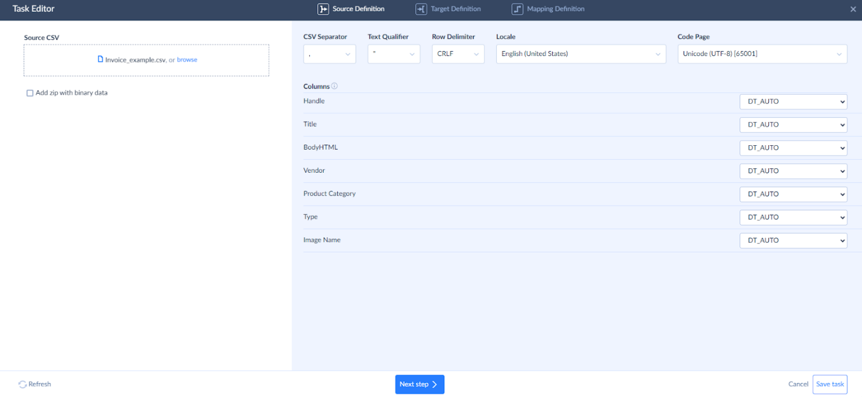Open the CSV Separator dropdown
862x397 pixels.
[x=329, y=54]
